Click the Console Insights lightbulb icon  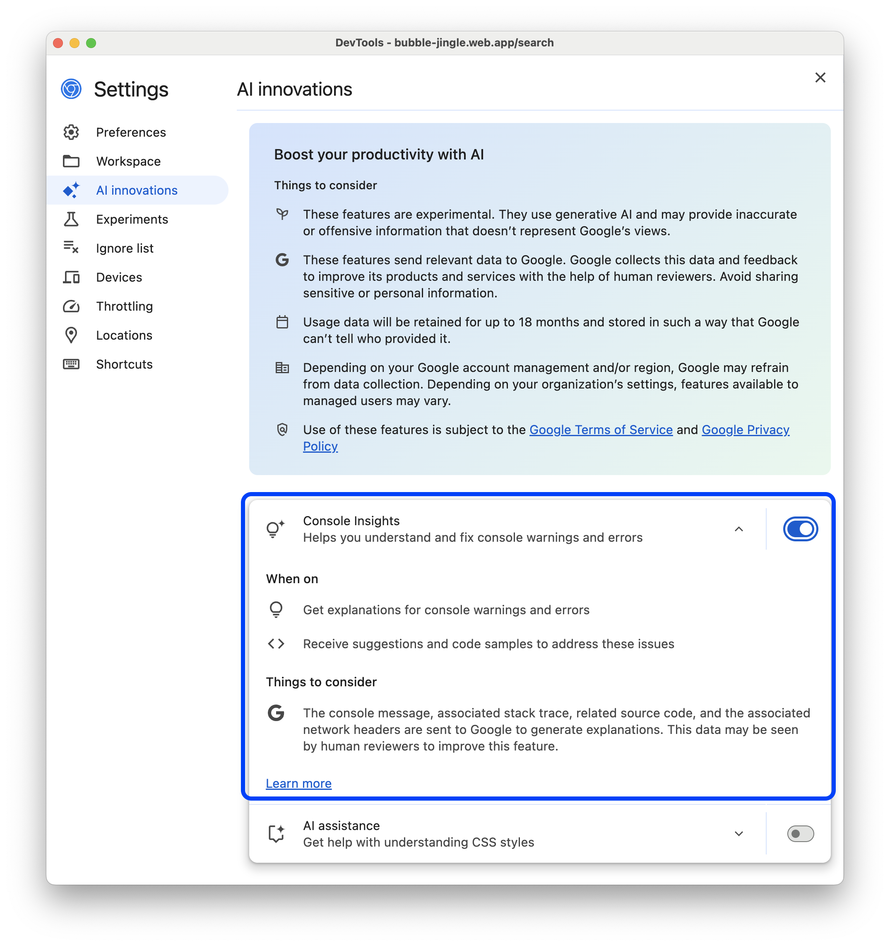pyautogui.click(x=275, y=528)
